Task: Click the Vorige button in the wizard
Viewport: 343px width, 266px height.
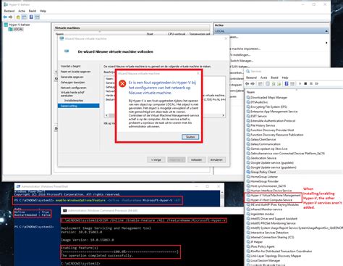Action: coord(156,160)
